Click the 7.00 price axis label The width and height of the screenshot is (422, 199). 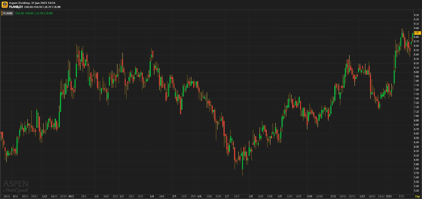click(416, 116)
